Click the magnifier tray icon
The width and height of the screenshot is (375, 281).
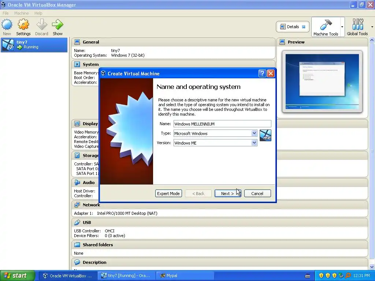tap(348, 276)
